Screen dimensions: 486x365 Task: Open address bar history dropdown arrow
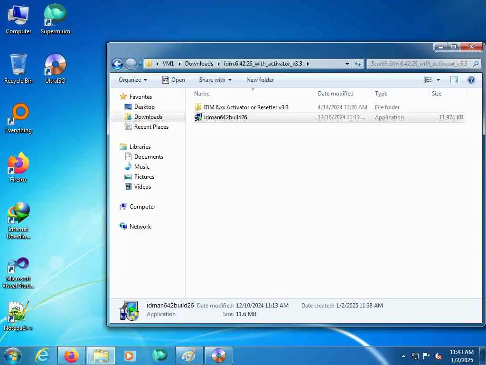pyautogui.click(x=347, y=64)
